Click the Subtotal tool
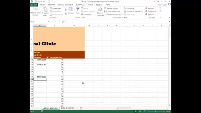This screenshot has width=201, height=113. click(x=149, y=14)
